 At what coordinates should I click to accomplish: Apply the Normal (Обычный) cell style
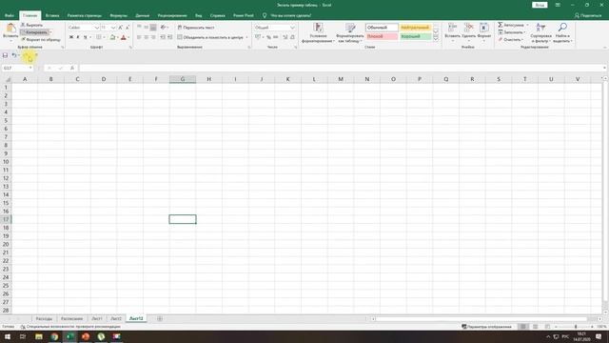pyautogui.click(x=382, y=28)
